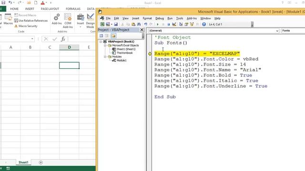Image resolution: width=305 pixels, height=171 pixels.
Task: Click the Add-Ins gear button
Action: [57, 19]
